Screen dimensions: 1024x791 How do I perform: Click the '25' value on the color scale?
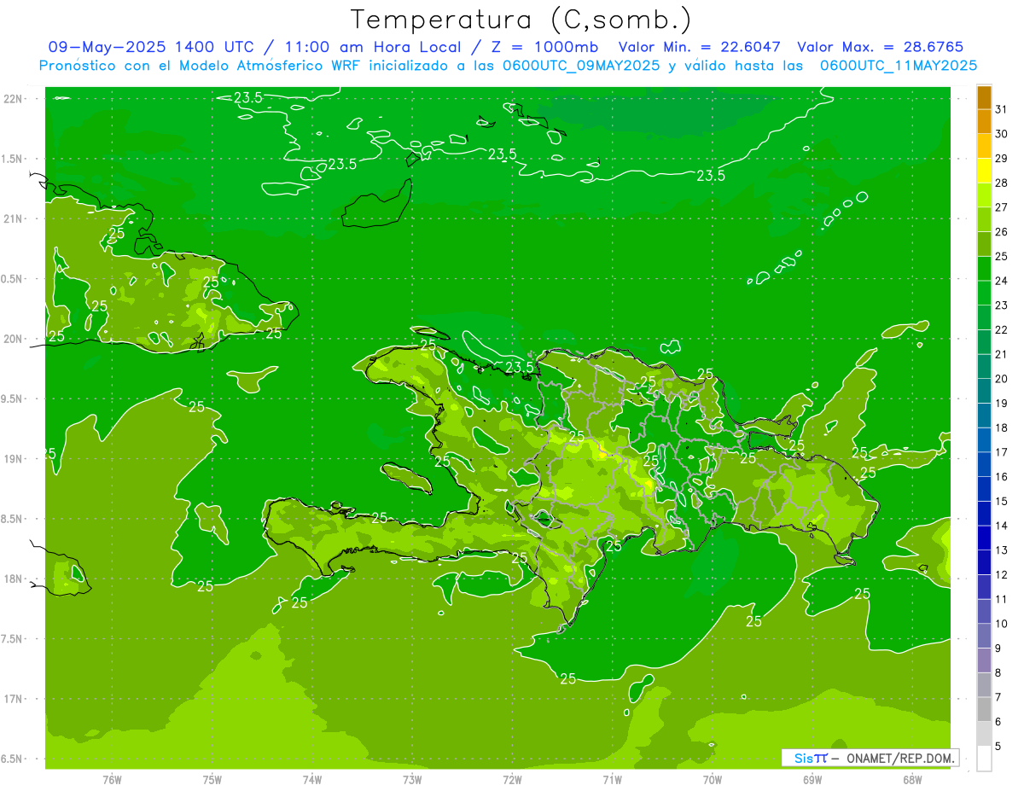(x=1001, y=256)
